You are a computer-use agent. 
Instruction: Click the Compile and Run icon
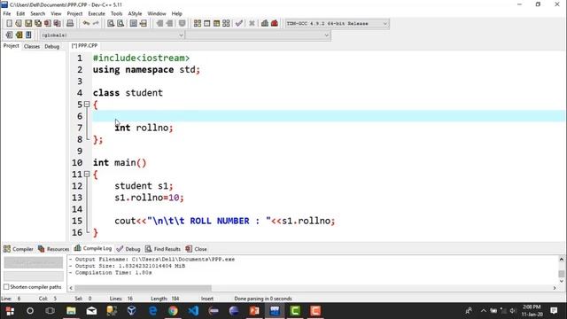pos(216,24)
